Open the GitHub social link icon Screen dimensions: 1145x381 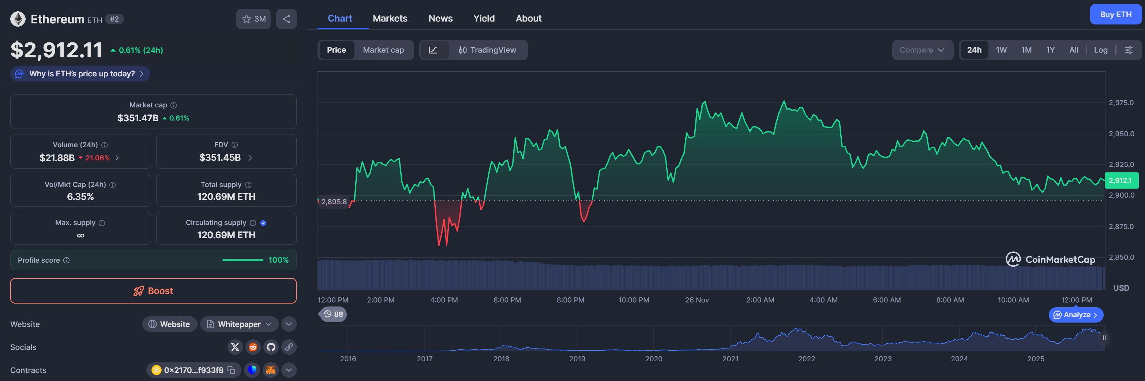271,347
